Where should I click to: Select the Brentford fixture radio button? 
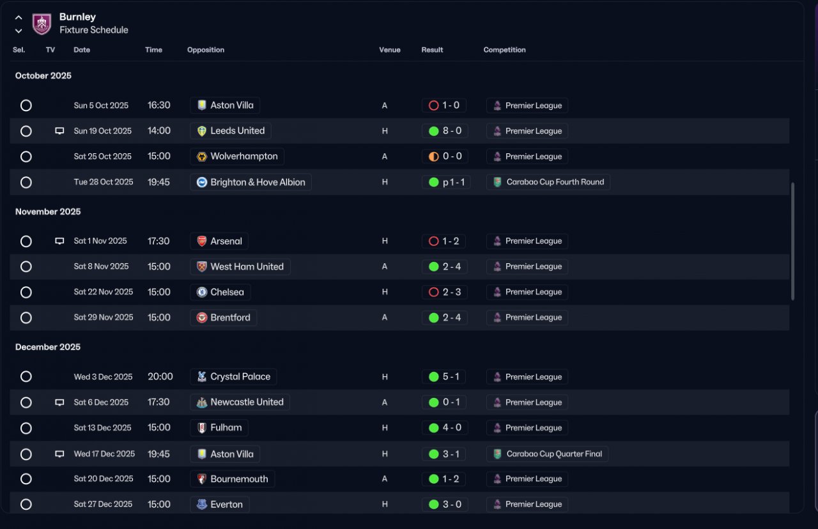(x=26, y=318)
